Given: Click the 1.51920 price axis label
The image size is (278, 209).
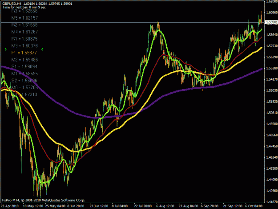Looking at the screenshot, I should click(272, 102).
